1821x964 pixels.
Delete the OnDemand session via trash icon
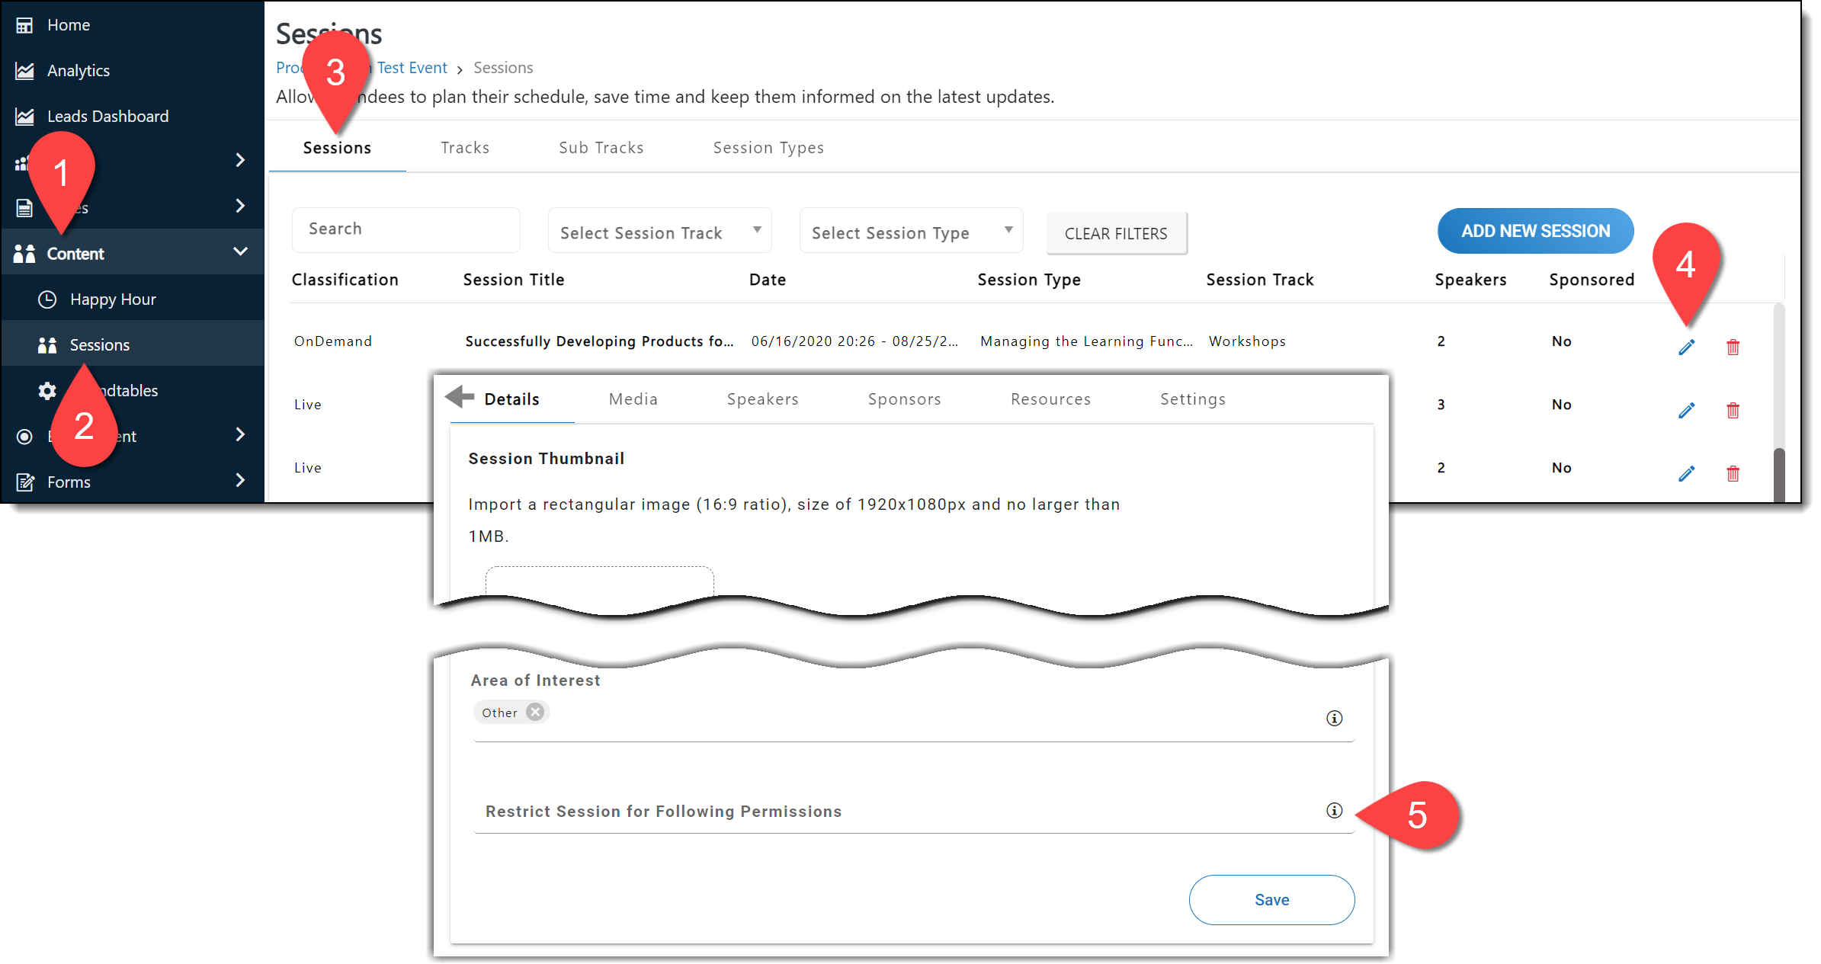pos(1733,347)
